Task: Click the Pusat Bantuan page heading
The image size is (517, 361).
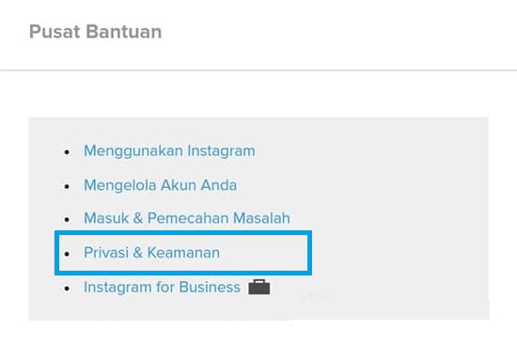Action: (96, 32)
